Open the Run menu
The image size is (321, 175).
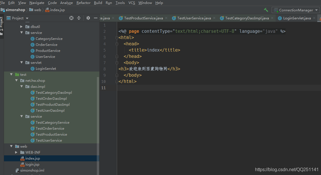click(x=109, y=3)
